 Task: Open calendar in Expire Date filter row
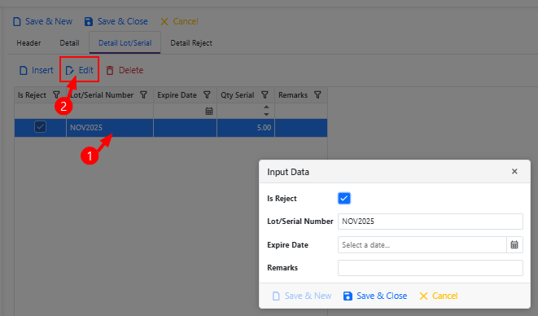click(x=209, y=111)
